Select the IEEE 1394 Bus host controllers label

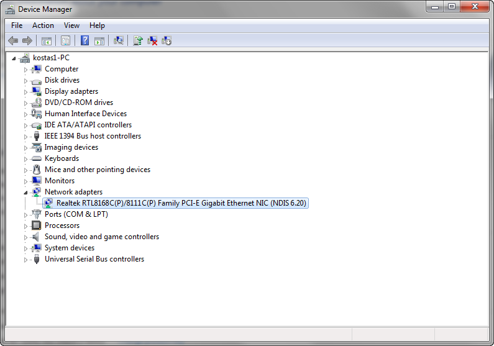click(93, 136)
